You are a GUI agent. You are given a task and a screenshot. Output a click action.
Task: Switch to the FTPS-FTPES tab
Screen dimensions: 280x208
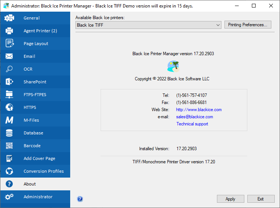(x=35, y=95)
